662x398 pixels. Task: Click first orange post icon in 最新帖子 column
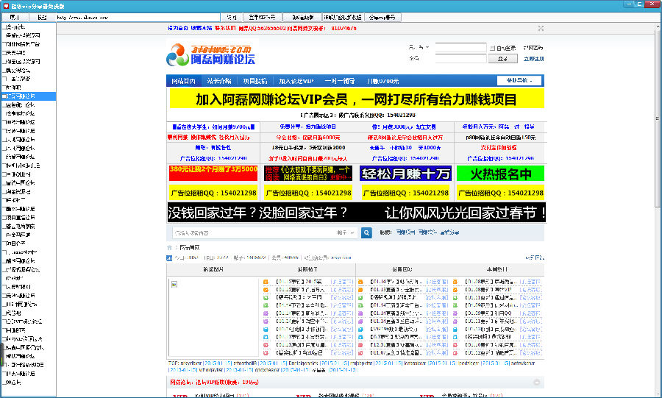coord(266,282)
